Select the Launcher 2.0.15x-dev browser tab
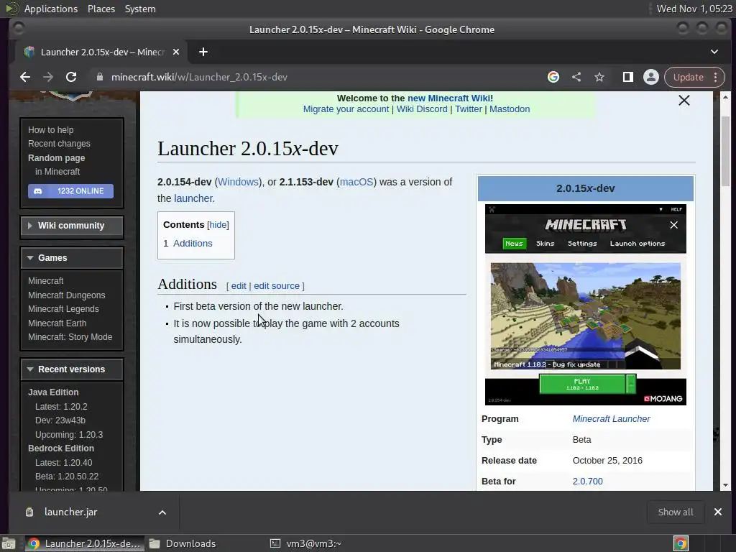The image size is (736, 552). [101, 52]
